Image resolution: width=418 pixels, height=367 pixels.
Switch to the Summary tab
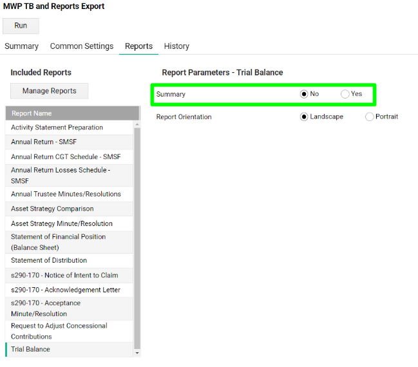tap(21, 46)
